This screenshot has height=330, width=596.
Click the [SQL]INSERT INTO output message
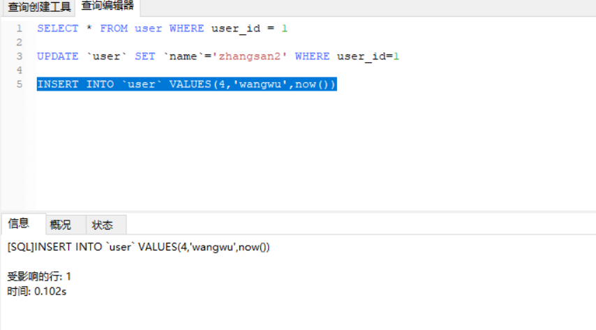point(139,247)
